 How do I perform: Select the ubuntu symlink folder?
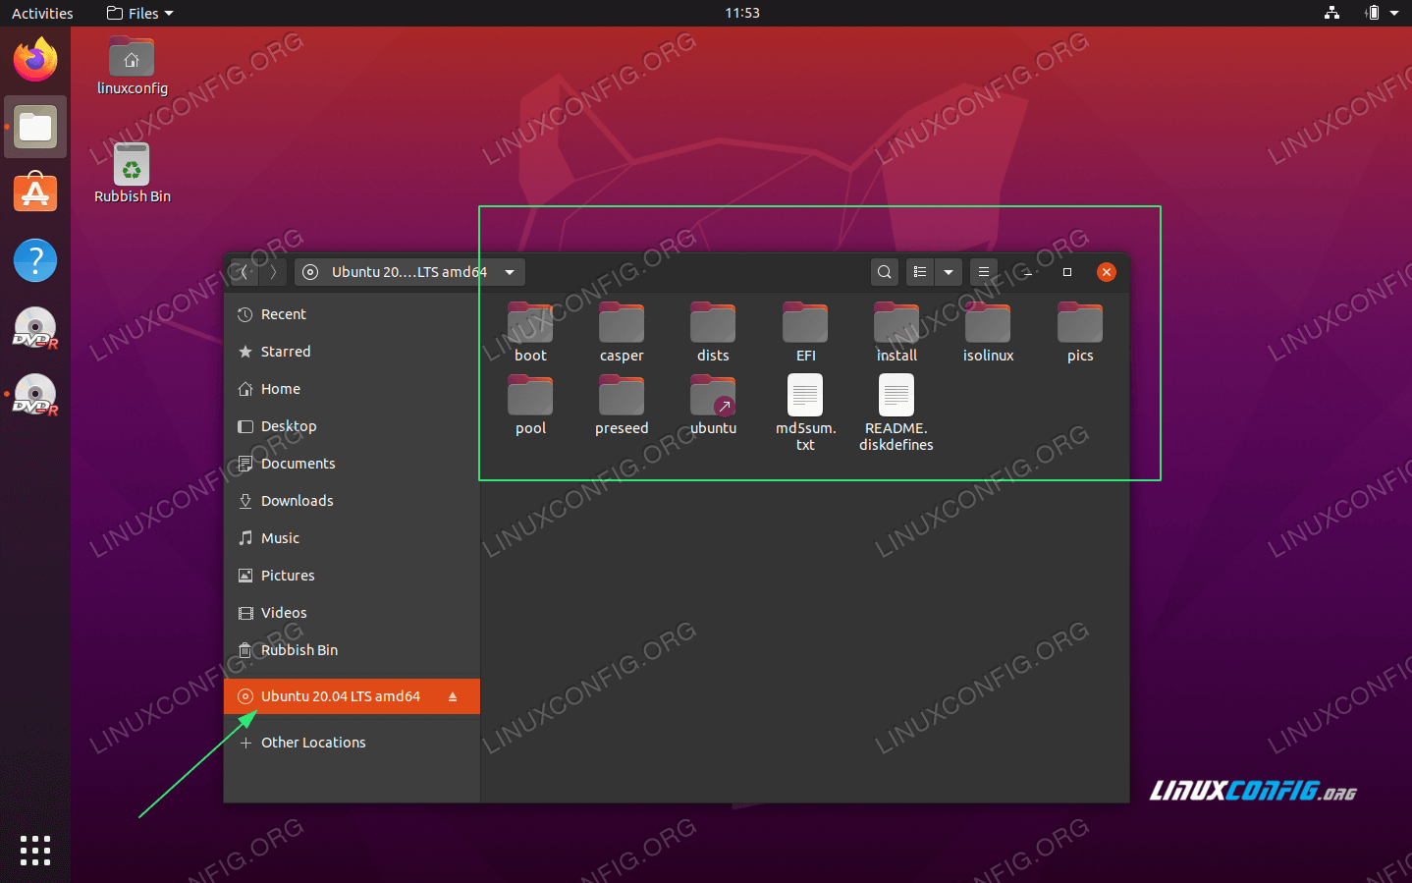(713, 405)
